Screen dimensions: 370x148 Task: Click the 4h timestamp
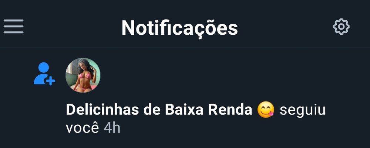112,128
